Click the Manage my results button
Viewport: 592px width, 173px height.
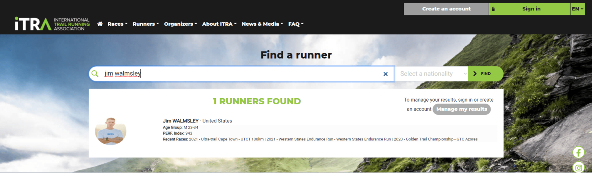(x=461, y=109)
